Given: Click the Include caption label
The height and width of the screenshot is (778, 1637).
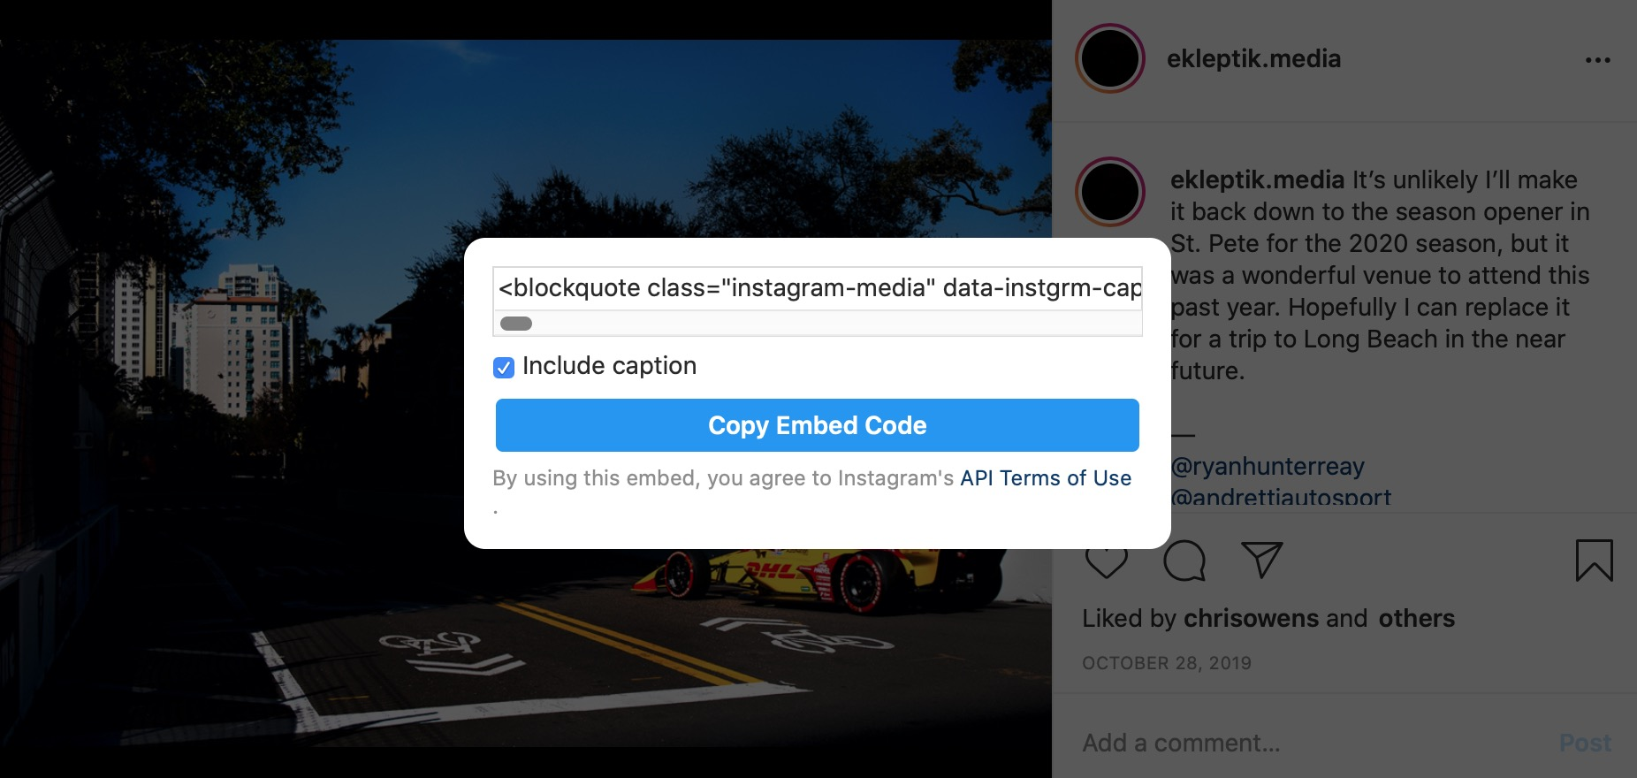Looking at the screenshot, I should click(x=609, y=365).
